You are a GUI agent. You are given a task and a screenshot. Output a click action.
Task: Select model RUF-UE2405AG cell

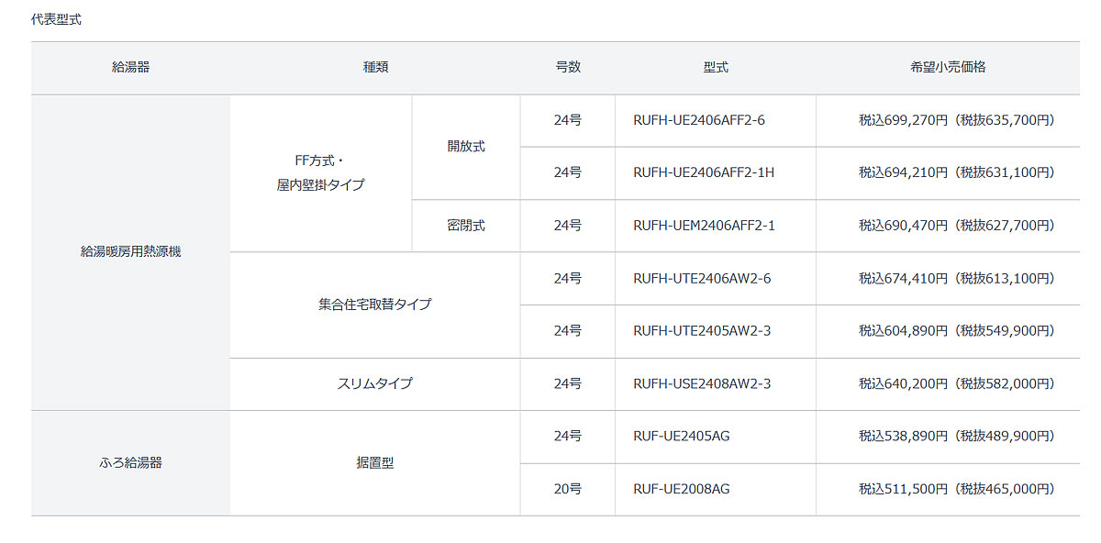(x=716, y=437)
